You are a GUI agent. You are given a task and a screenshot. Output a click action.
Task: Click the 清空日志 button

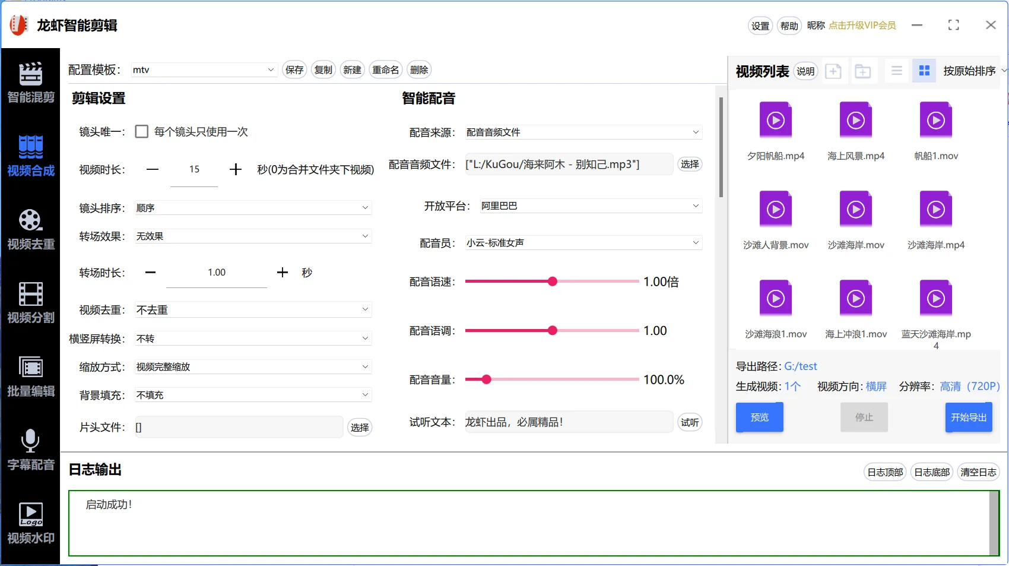click(x=978, y=472)
